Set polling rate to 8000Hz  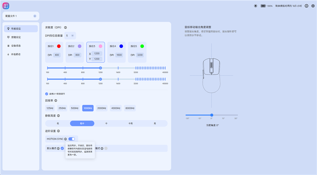[130, 108]
